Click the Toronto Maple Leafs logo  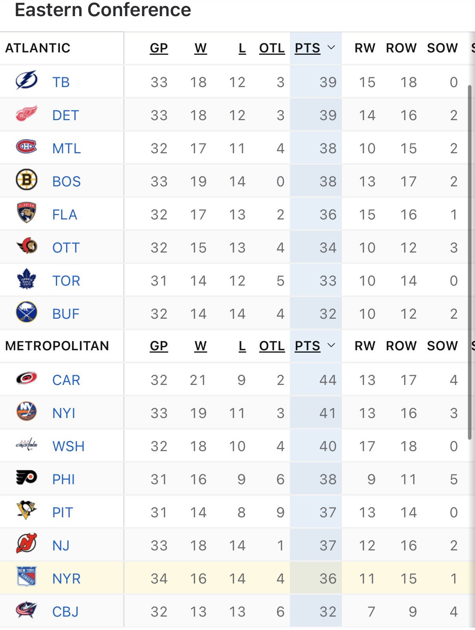(26, 280)
